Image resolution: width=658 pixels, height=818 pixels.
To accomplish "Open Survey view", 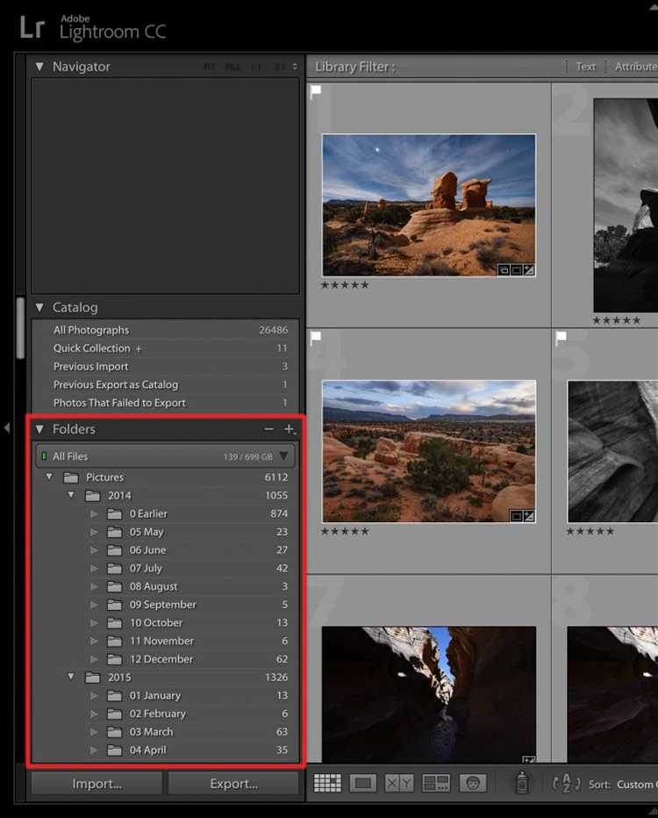I will click(x=436, y=783).
